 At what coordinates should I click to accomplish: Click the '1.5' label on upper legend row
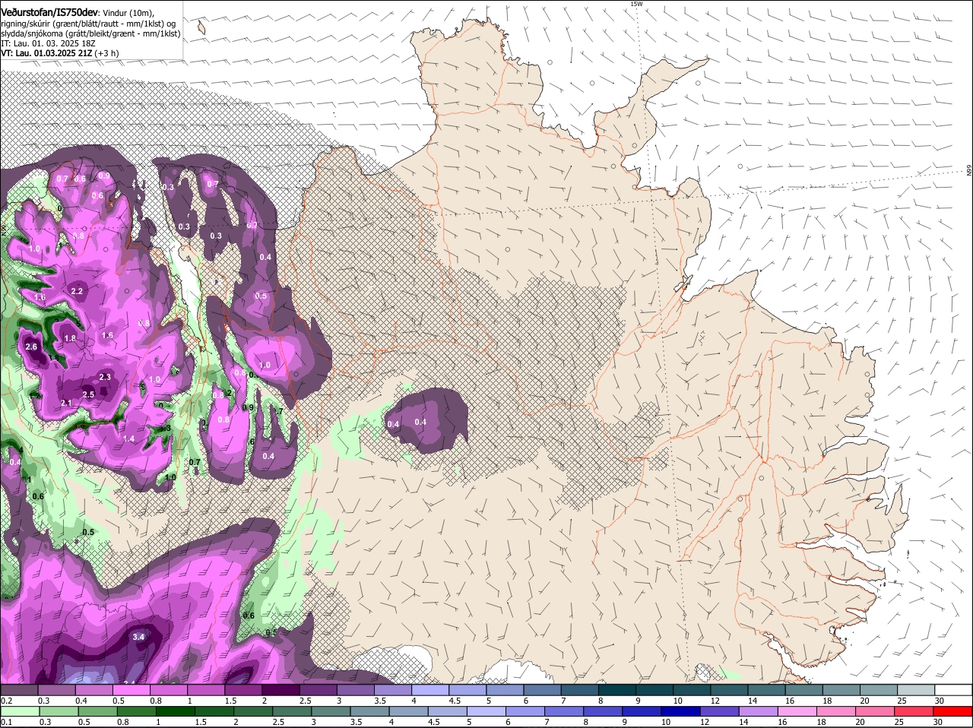pos(231,701)
